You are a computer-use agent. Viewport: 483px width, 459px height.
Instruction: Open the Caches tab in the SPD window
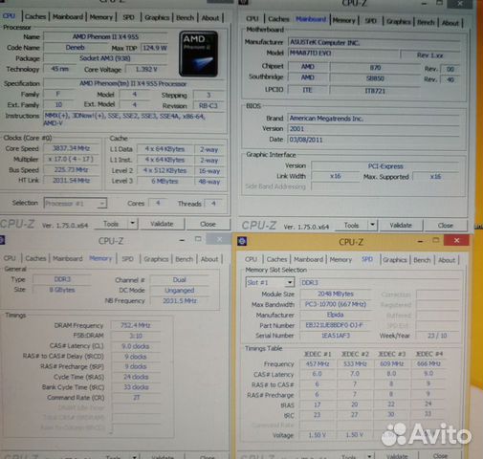point(276,259)
